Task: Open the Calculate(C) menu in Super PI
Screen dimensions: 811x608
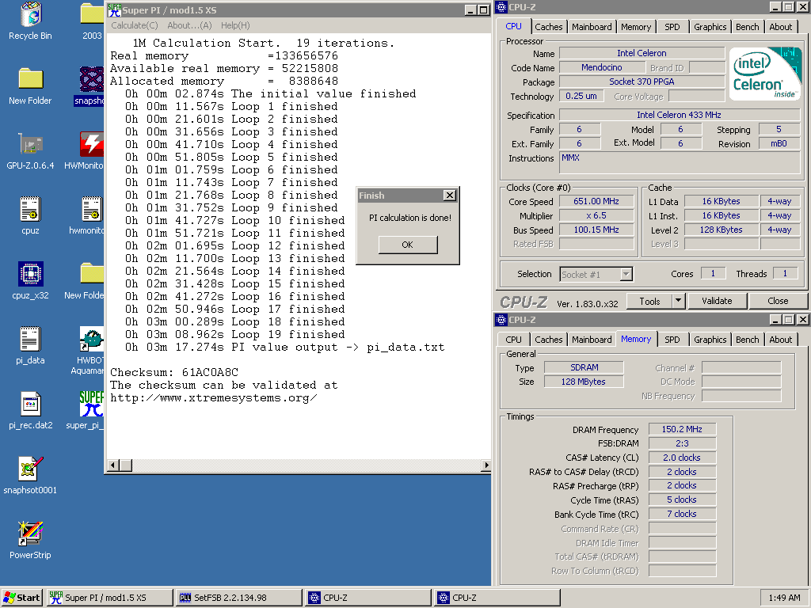Action: (x=135, y=25)
